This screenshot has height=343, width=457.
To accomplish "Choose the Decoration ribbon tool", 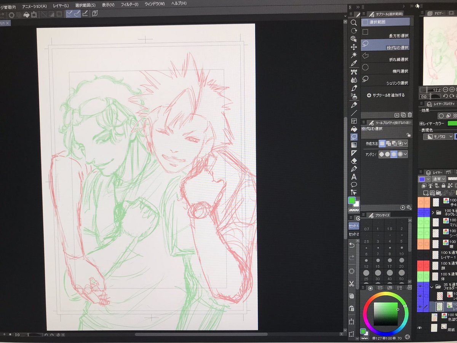I will pyautogui.click(x=354, y=72).
